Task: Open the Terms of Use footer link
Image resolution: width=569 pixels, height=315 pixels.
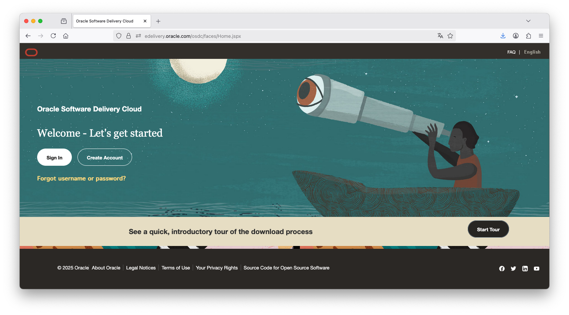Action: pos(176,268)
